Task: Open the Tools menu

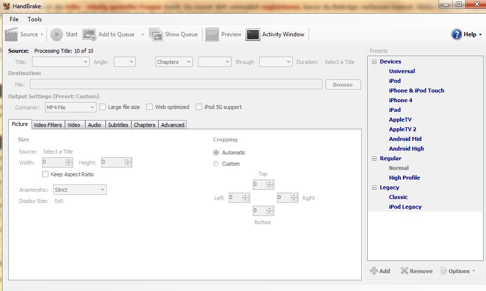Action: coord(34,19)
